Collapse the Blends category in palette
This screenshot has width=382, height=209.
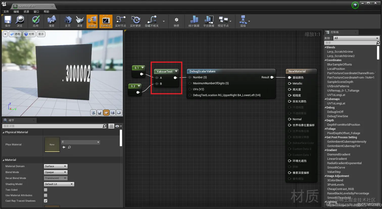(325, 47)
